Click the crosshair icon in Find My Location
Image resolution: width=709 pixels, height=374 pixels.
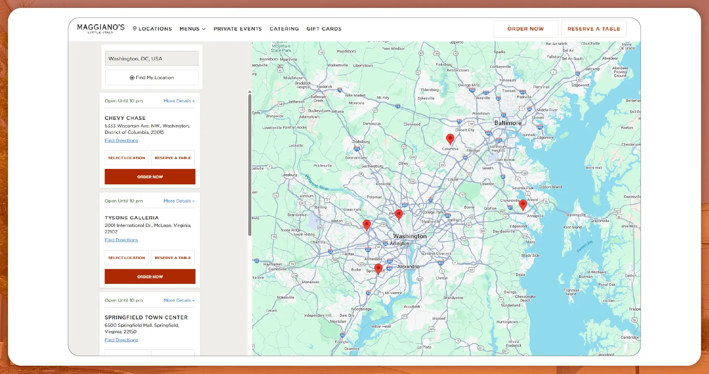[x=132, y=77]
